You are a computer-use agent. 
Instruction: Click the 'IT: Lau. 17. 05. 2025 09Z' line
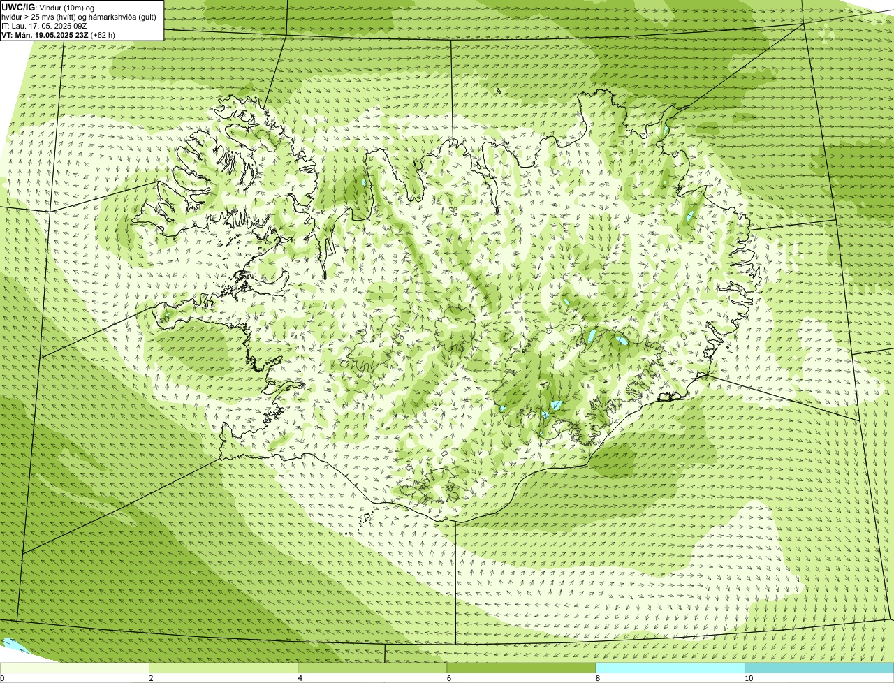[x=44, y=26]
